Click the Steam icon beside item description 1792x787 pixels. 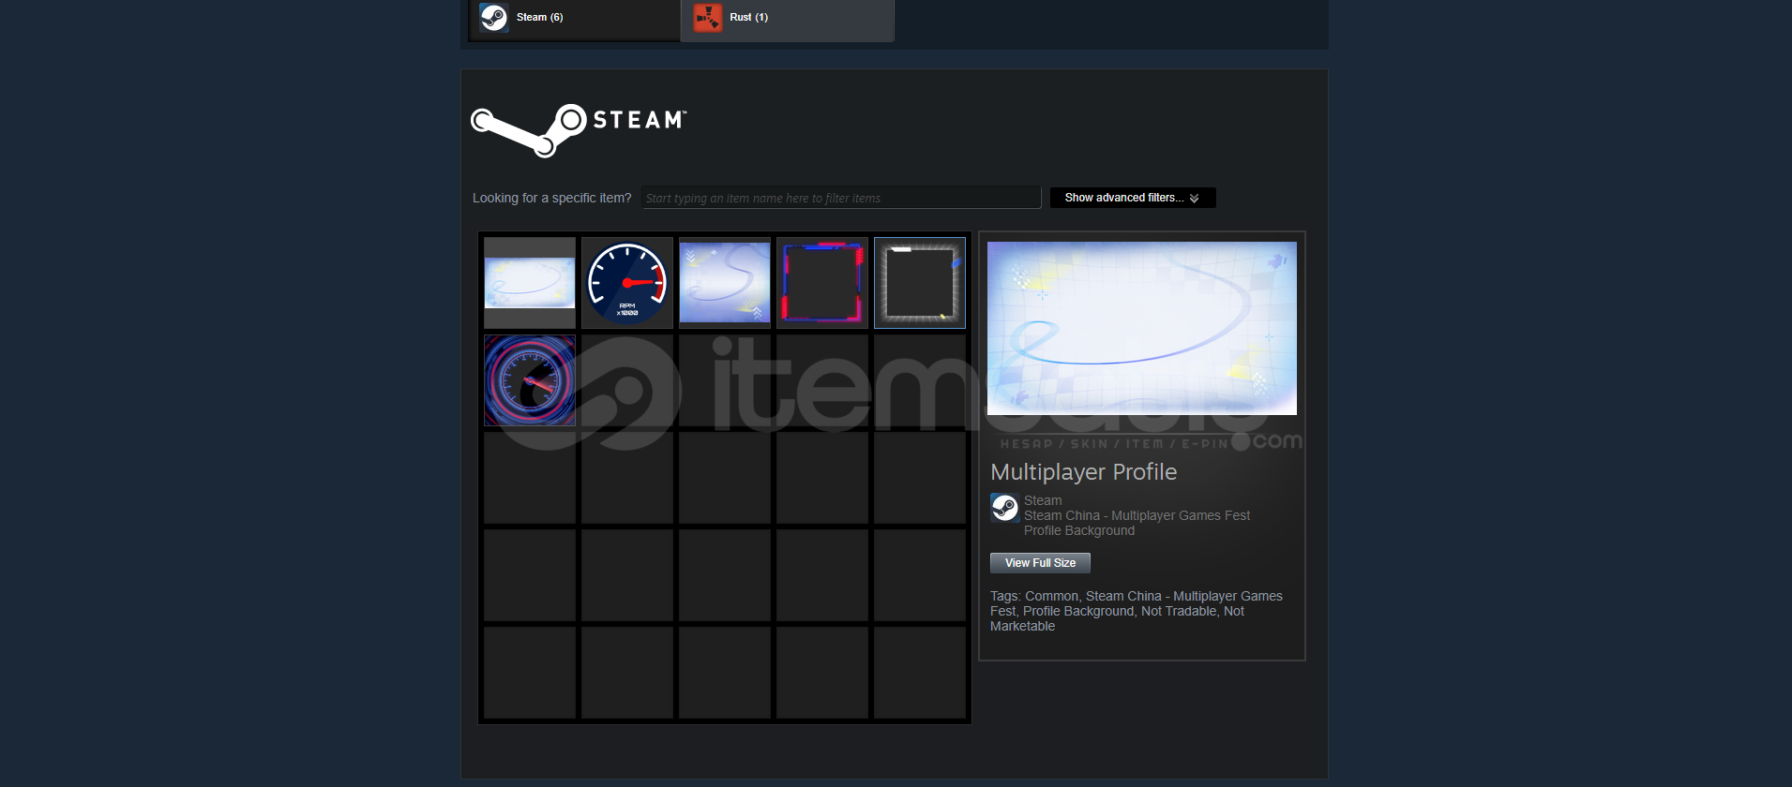(1005, 508)
